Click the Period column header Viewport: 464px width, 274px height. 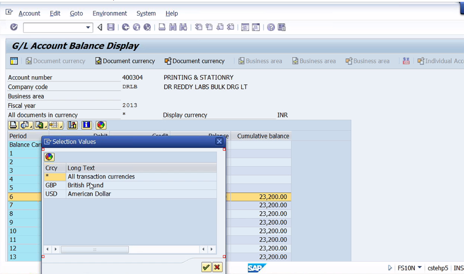(28, 136)
